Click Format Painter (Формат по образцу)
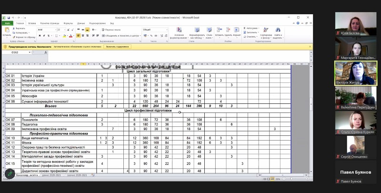381x193 pixels. [24, 37]
